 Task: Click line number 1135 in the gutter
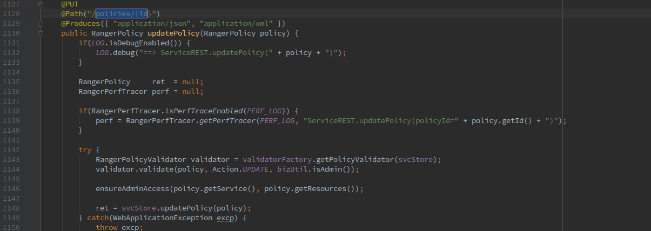(x=11, y=82)
